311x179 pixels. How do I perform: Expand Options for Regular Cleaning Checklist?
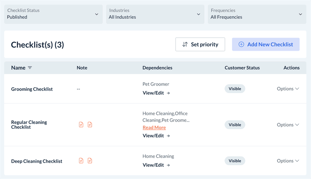coord(288,125)
